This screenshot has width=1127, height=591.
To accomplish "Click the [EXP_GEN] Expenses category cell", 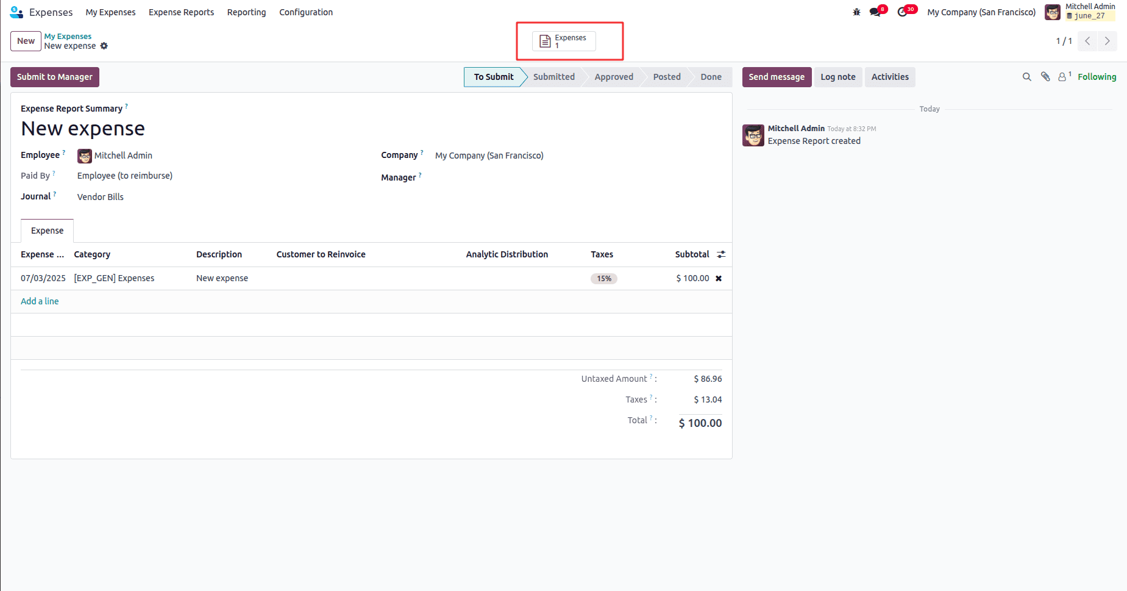I will [x=114, y=278].
